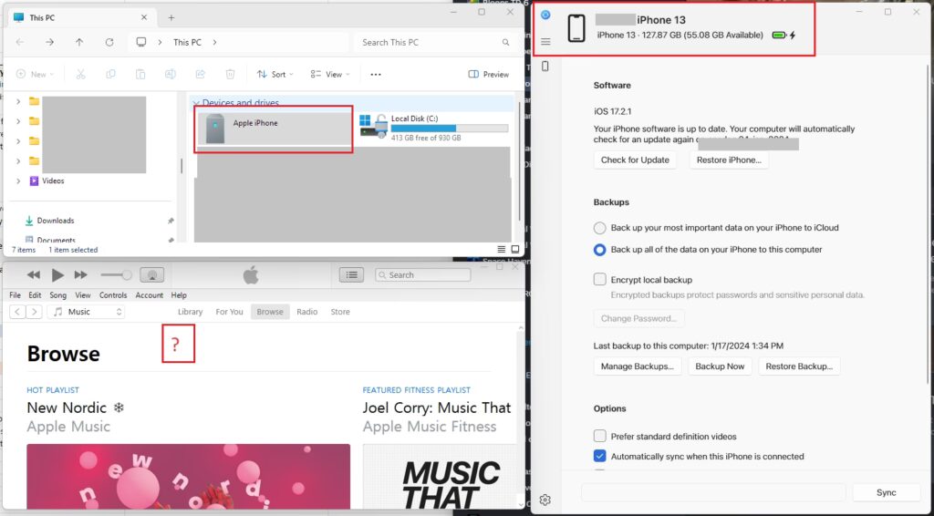Expand the Sort dropdown in File Explorer
The image size is (934, 516).
(273, 75)
